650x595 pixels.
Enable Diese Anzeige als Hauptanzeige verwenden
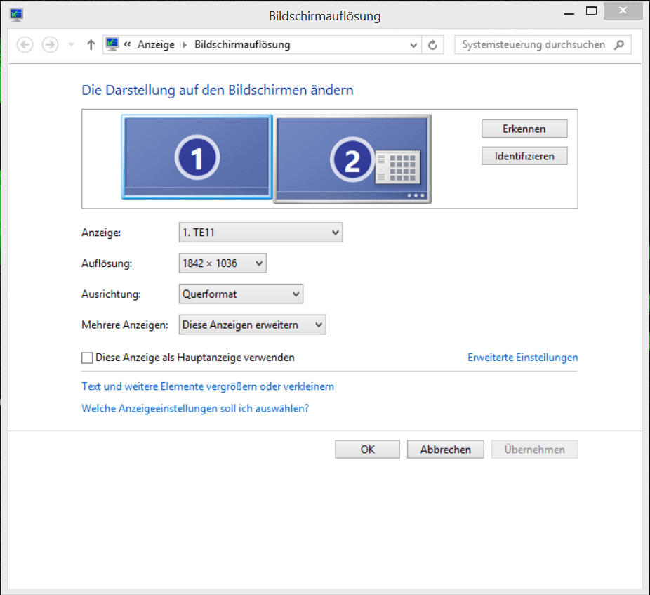pos(87,358)
